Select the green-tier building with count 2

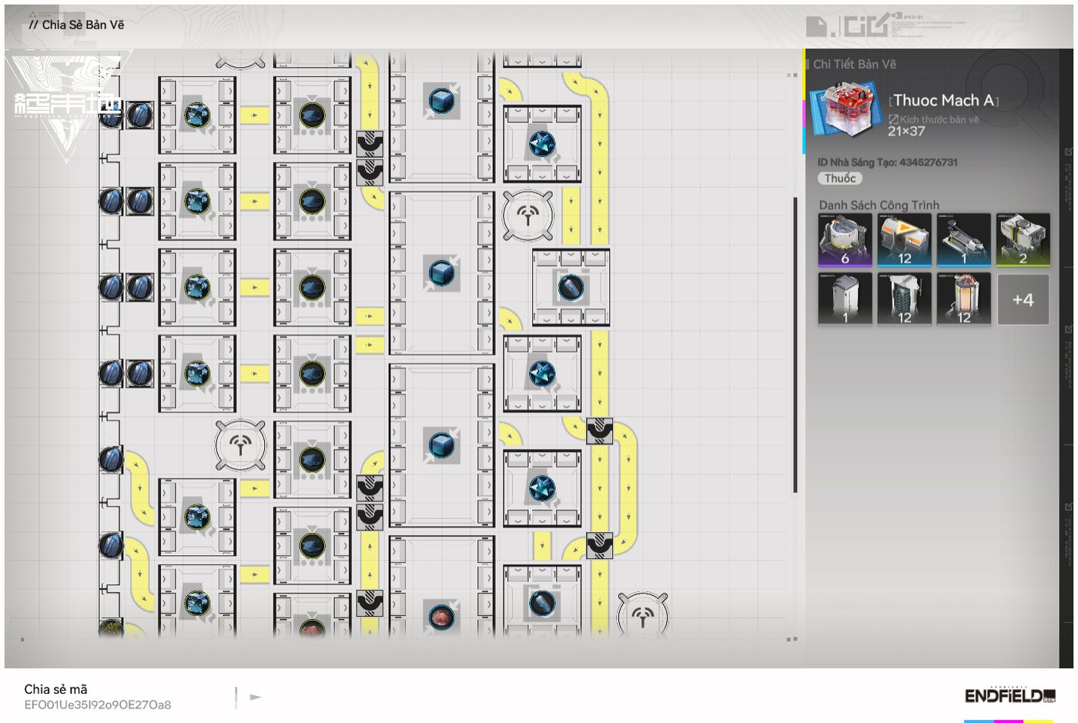point(1023,240)
